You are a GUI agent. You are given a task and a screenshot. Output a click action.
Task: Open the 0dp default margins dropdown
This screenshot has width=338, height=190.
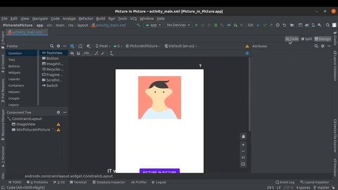click(87, 53)
